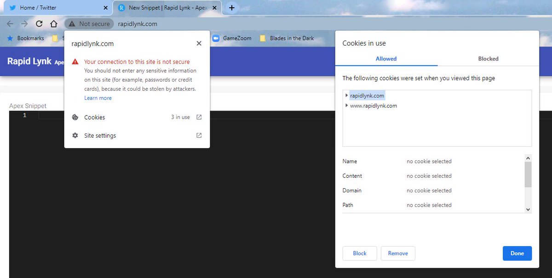This screenshot has height=278, width=552.
Task: Close the Home / Twitter tab
Action: [105, 8]
